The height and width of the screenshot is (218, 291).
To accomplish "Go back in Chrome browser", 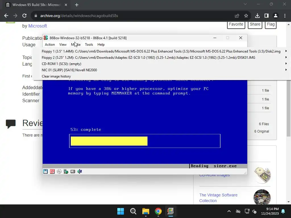I will pos(6,16).
